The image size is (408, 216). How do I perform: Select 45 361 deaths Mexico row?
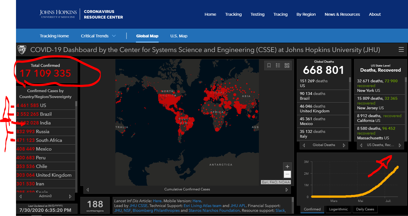tap(323, 121)
